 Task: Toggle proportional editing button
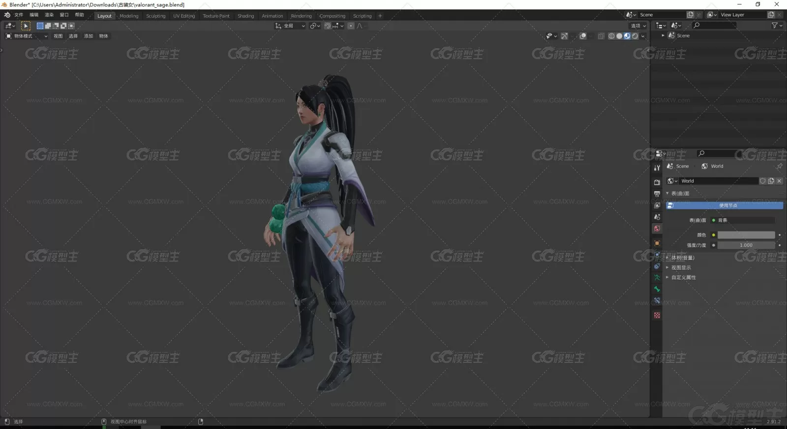tap(351, 26)
